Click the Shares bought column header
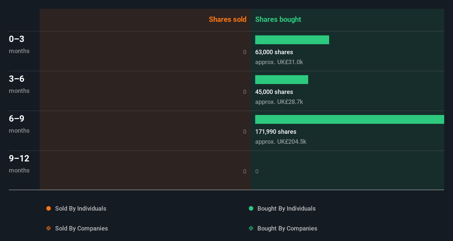The width and height of the screenshot is (453, 241). coord(278,19)
